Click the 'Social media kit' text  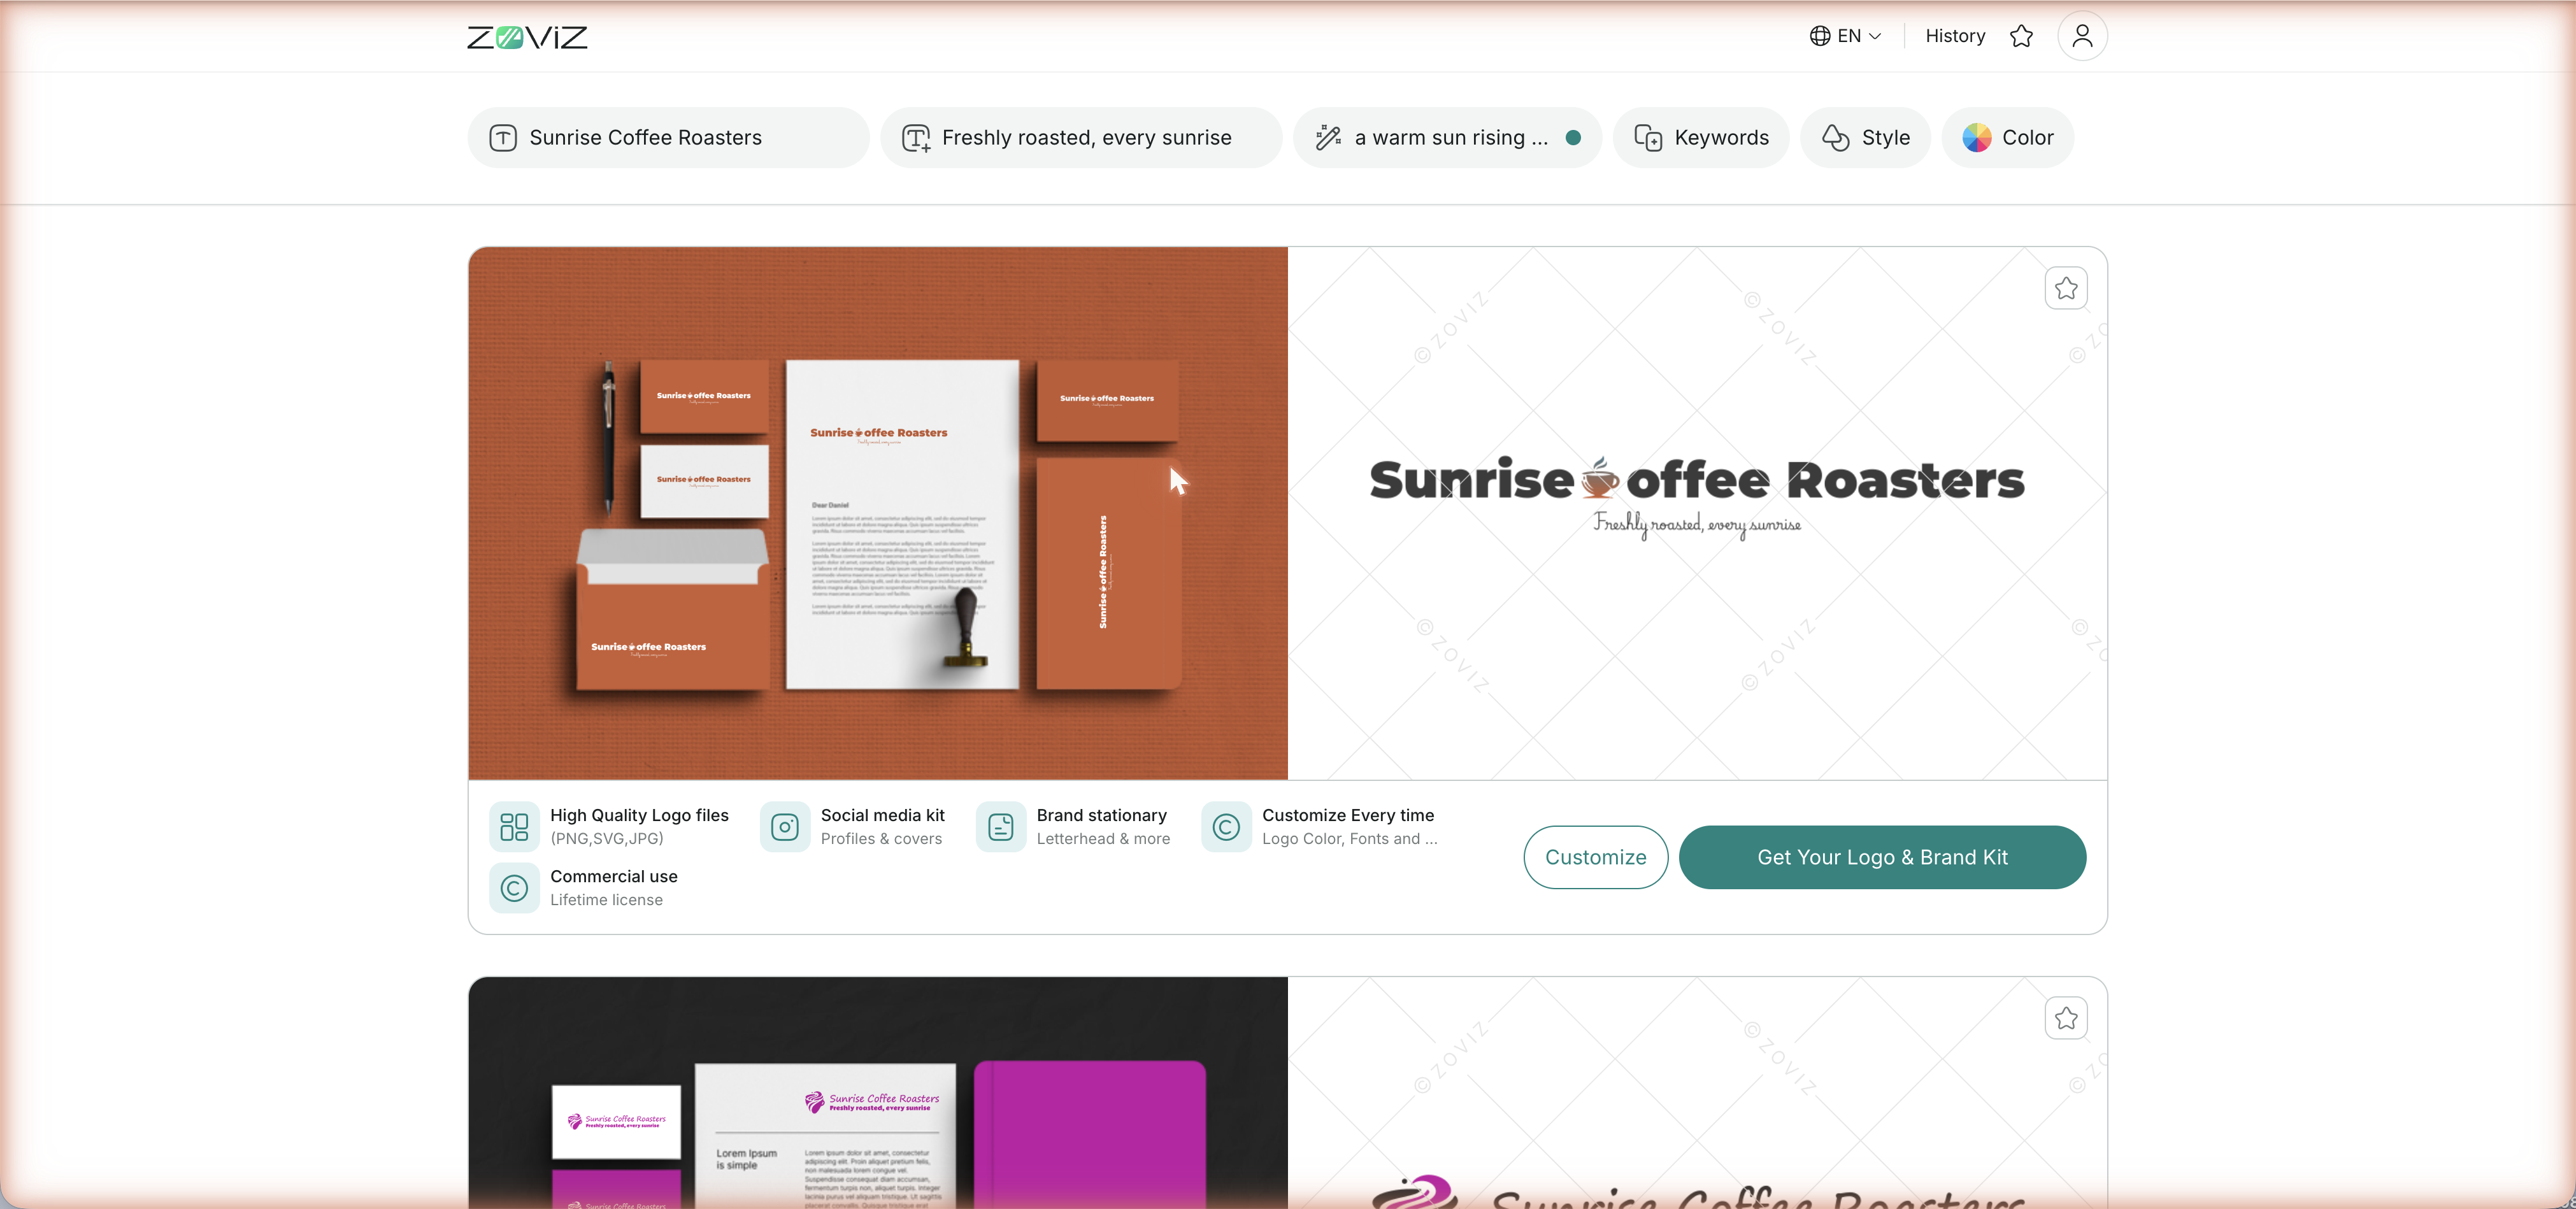tap(882, 815)
